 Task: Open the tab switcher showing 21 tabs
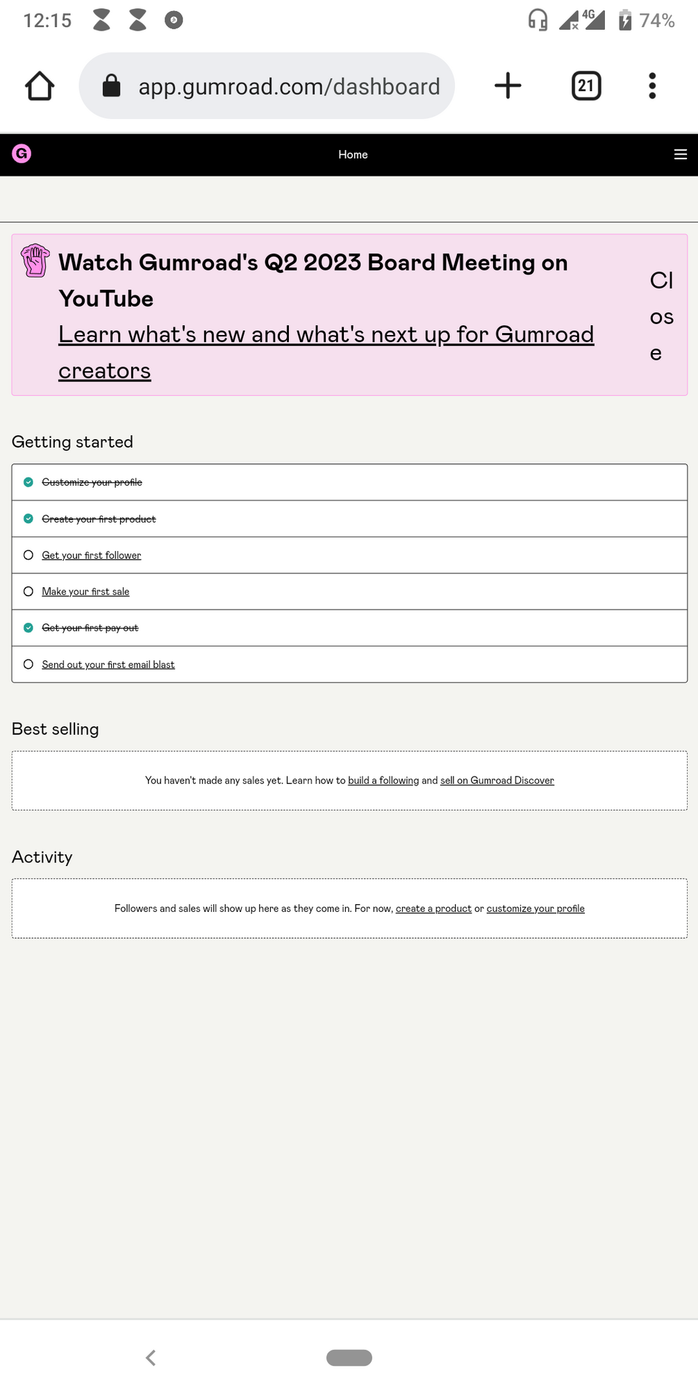pyautogui.click(x=586, y=86)
